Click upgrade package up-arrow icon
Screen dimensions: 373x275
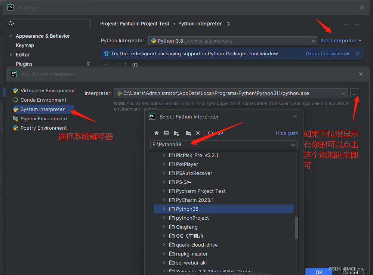[125, 65]
